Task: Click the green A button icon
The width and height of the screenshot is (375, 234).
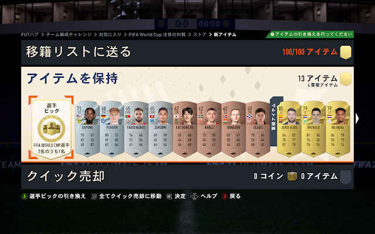Action: (x=25, y=197)
